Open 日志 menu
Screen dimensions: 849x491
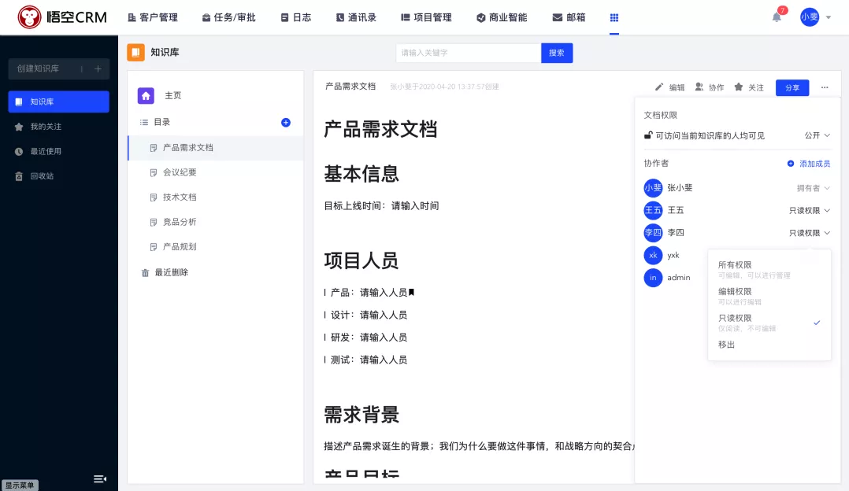pyautogui.click(x=295, y=17)
